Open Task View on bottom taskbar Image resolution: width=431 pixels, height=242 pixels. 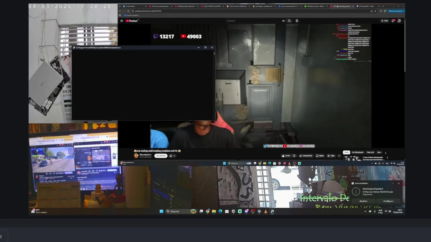(x=201, y=211)
